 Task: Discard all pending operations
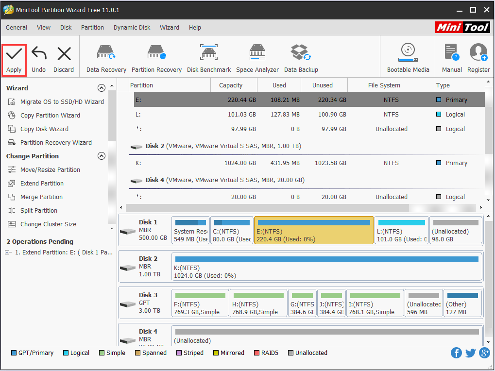(64, 60)
